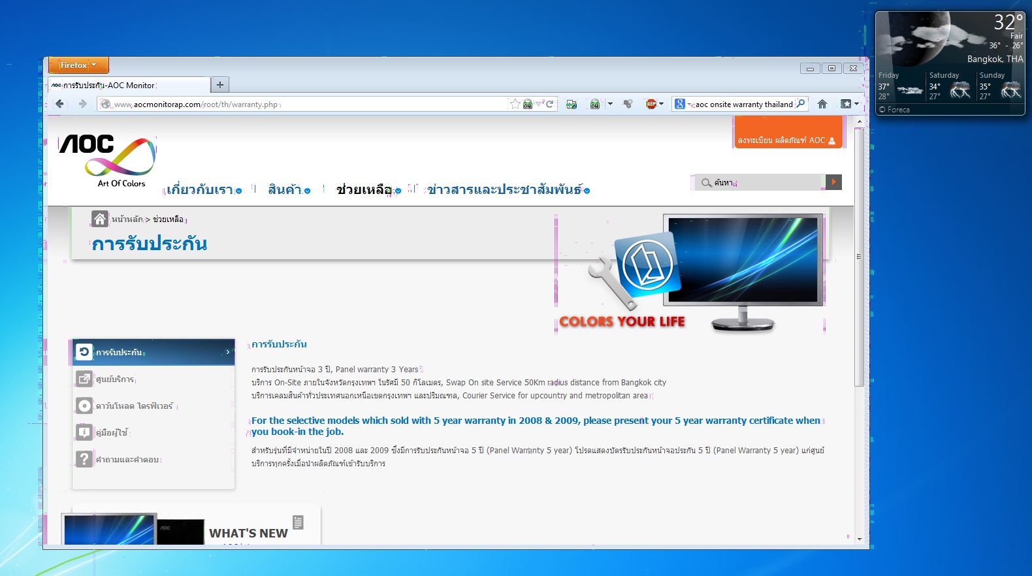This screenshot has width=1032, height=576.
Task: Select the การรับประกัน - AOC Monitor tab
Action: pos(129,85)
